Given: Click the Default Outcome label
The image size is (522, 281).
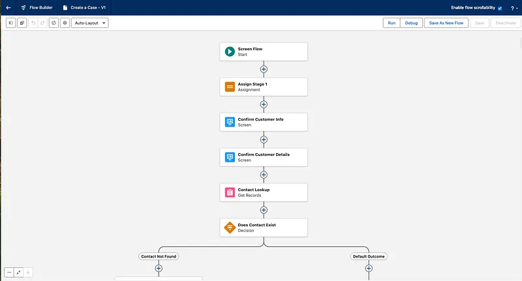Looking at the screenshot, I should pyautogui.click(x=369, y=256).
